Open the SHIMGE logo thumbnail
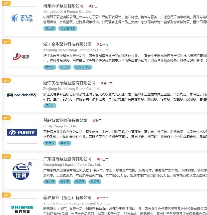This screenshot has width=207, height=215. click(x=22, y=207)
